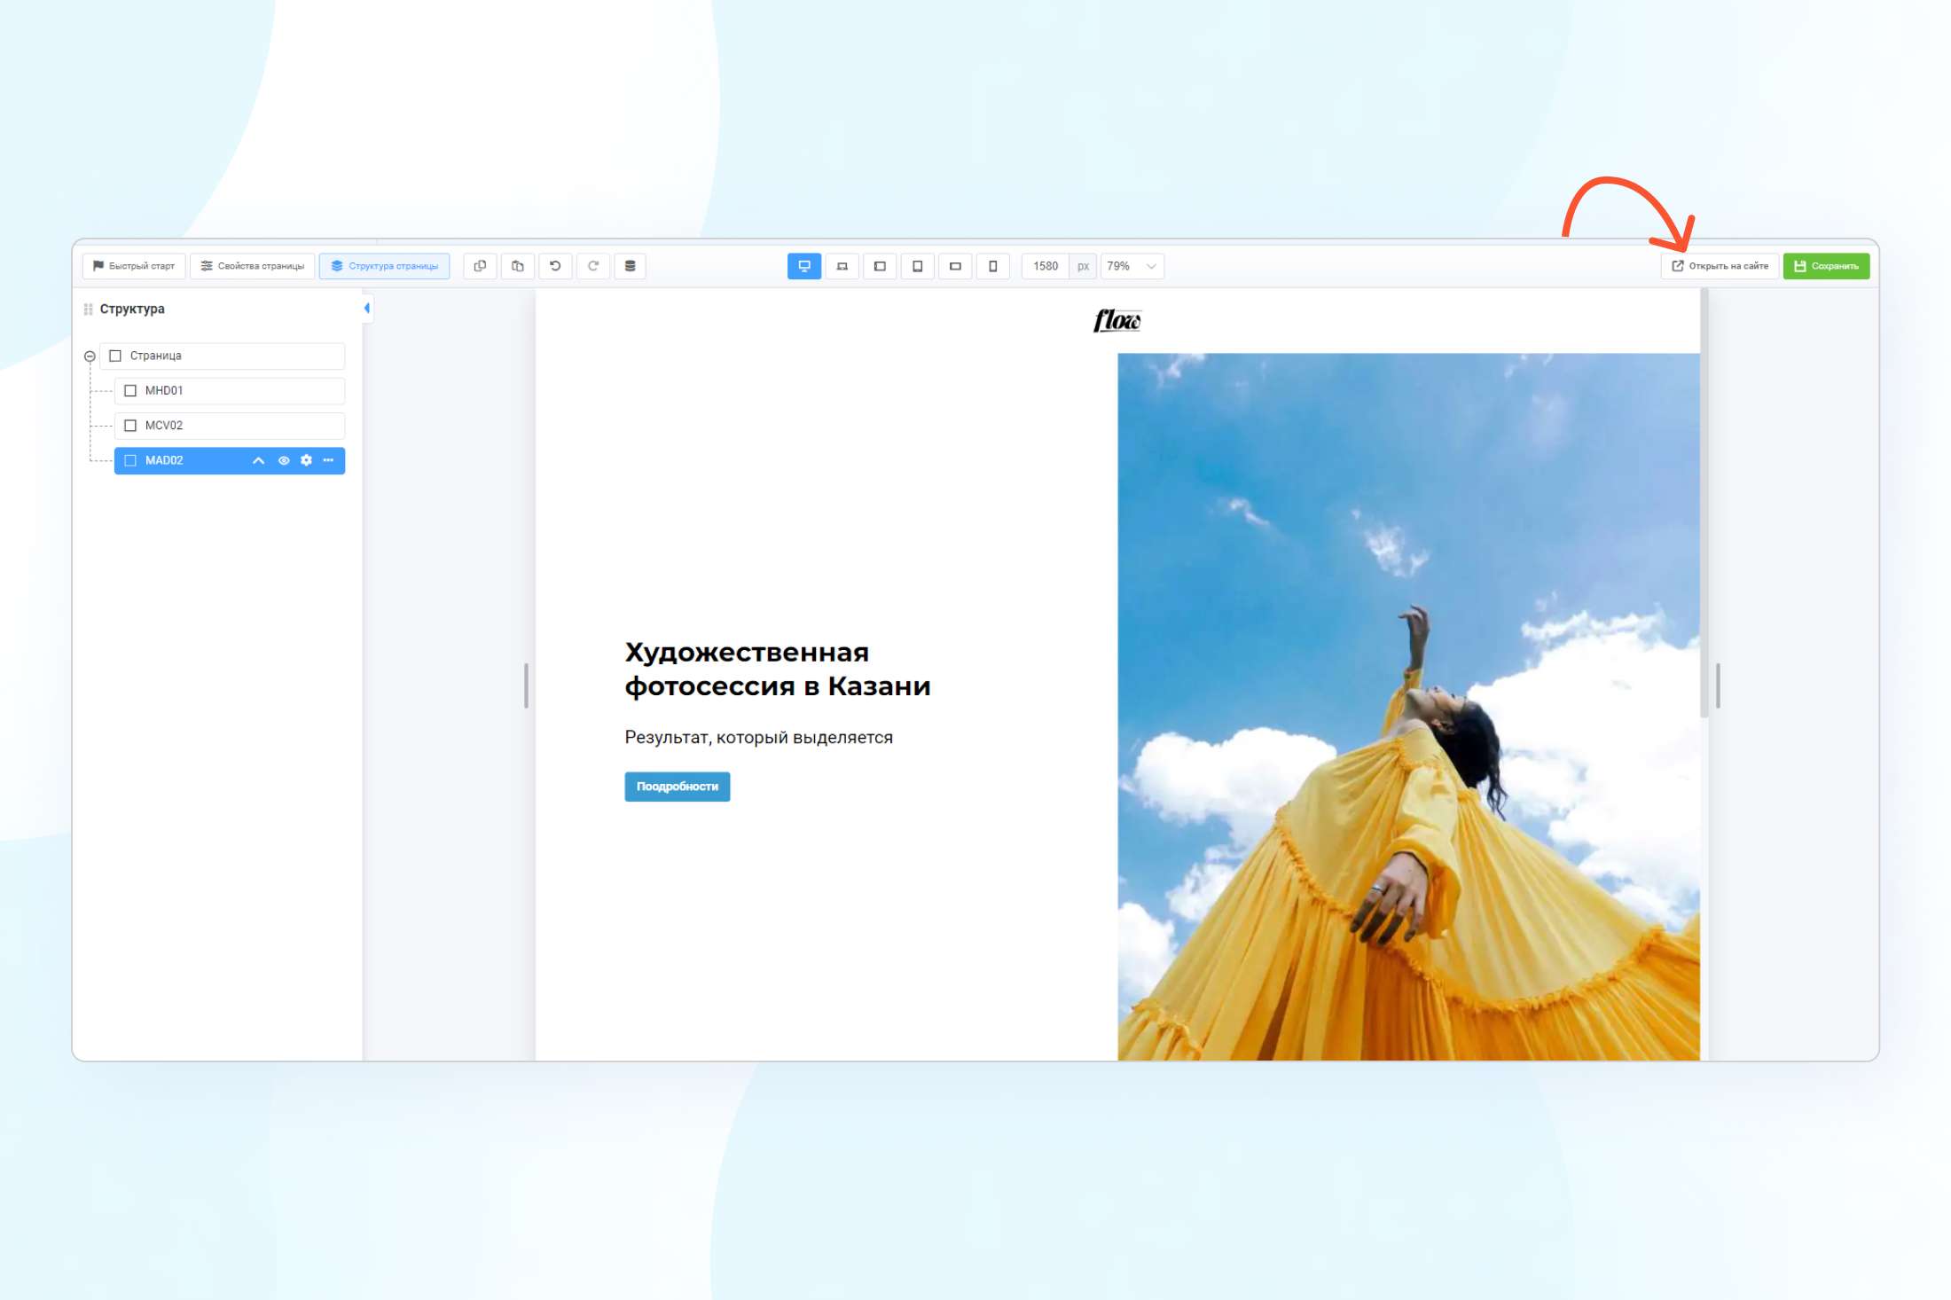Select the text Результат, который выделяется
1951x1300 pixels.
click(759, 737)
